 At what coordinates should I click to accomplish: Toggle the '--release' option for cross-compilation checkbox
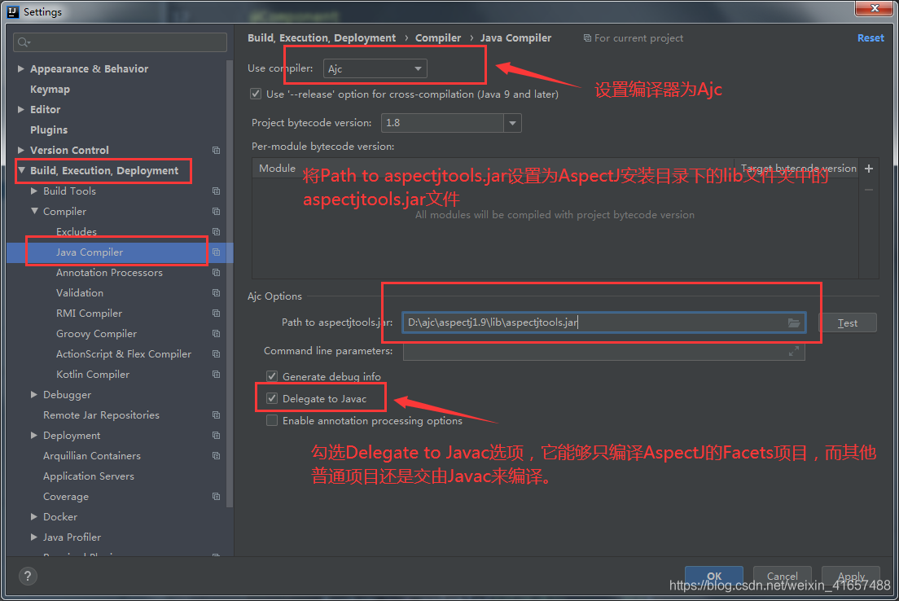256,94
